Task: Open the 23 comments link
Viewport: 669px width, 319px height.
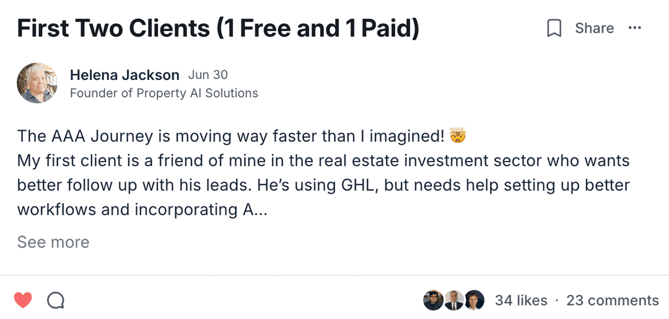Action: (x=613, y=300)
